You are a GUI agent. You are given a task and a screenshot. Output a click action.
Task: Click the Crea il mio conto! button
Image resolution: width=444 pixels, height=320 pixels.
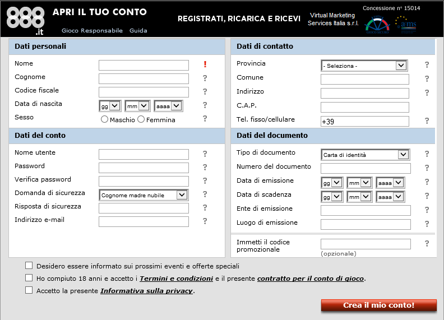(x=379, y=305)
